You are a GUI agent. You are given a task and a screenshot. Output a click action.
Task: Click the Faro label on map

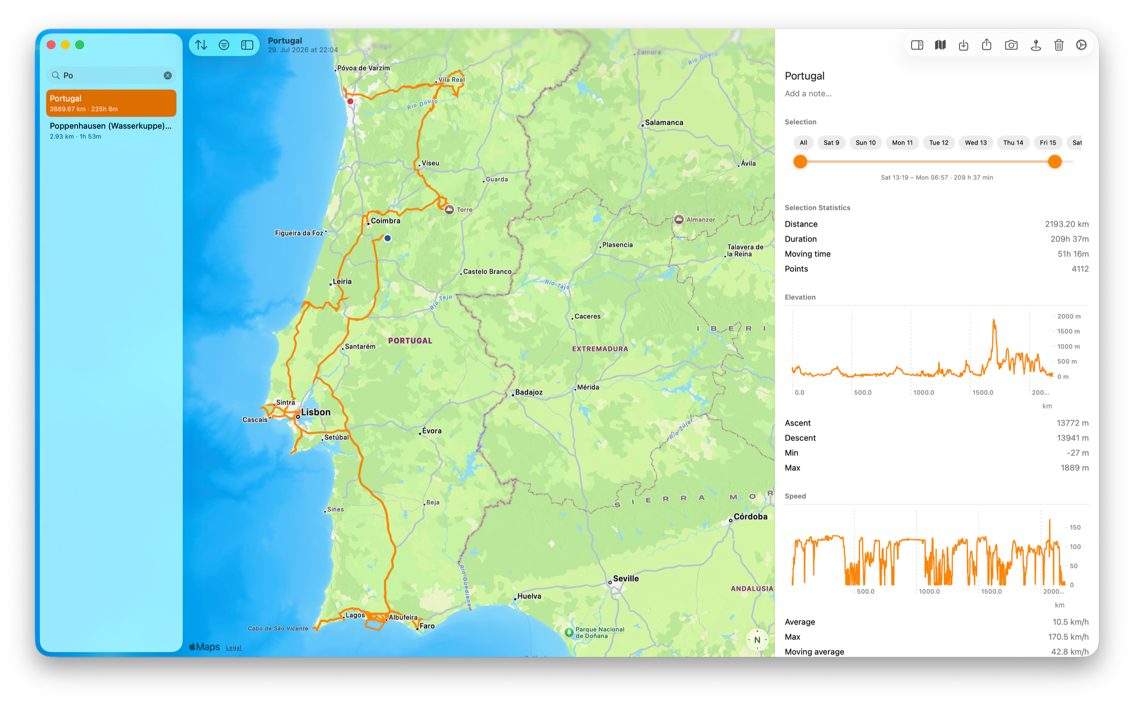[427, 626]
